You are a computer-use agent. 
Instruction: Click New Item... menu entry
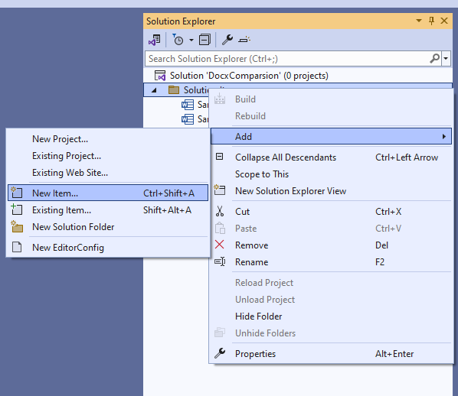coord(108,193)
